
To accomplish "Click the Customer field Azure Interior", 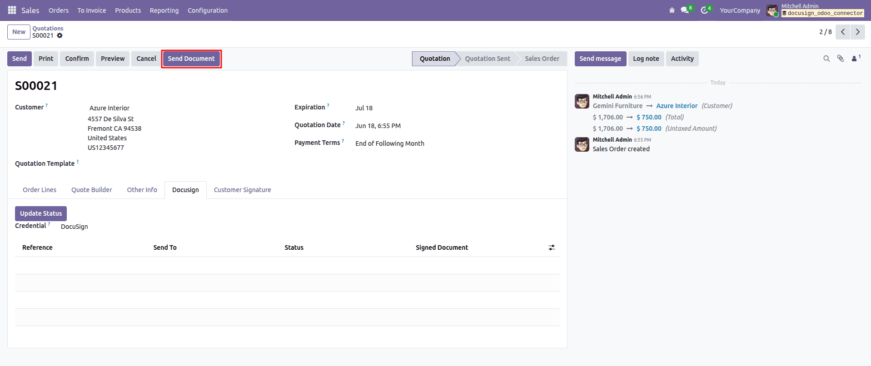I will (109, 108).
